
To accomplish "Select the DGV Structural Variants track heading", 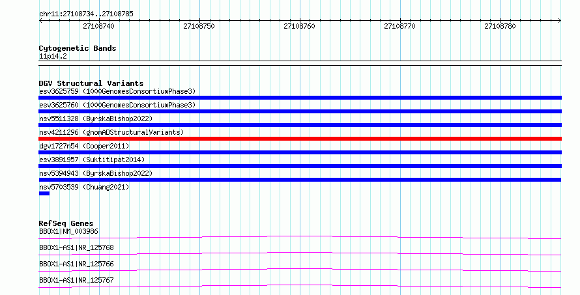I will point(91,83).
